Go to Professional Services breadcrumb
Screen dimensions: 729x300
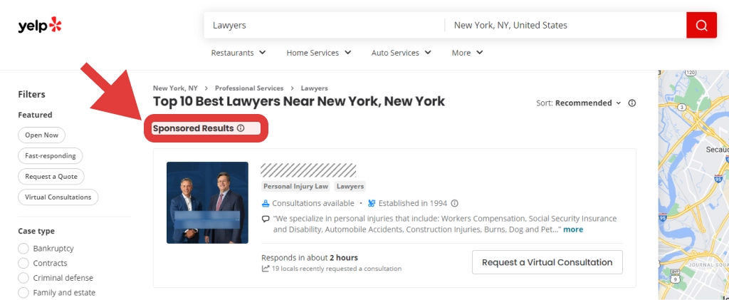[249, 88]
